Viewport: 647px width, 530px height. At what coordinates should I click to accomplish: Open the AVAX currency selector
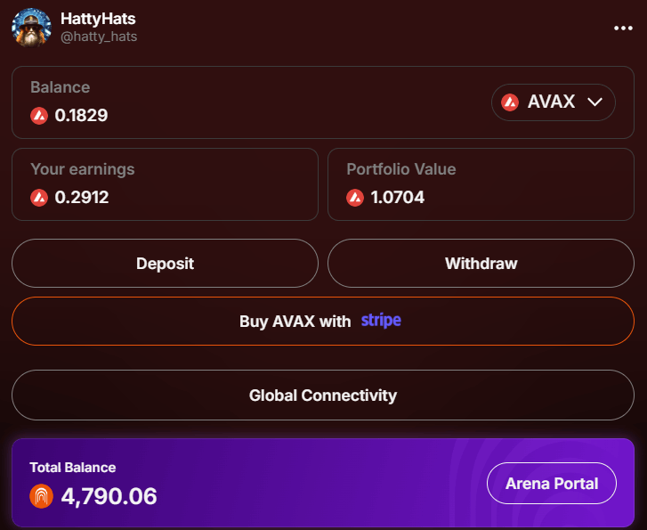click(553, 102)
